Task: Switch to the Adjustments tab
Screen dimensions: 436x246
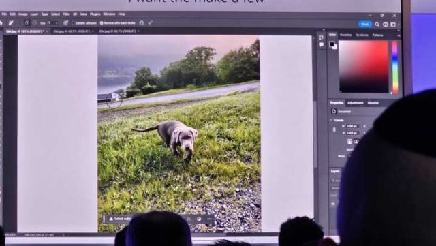Action: (356, 103)
